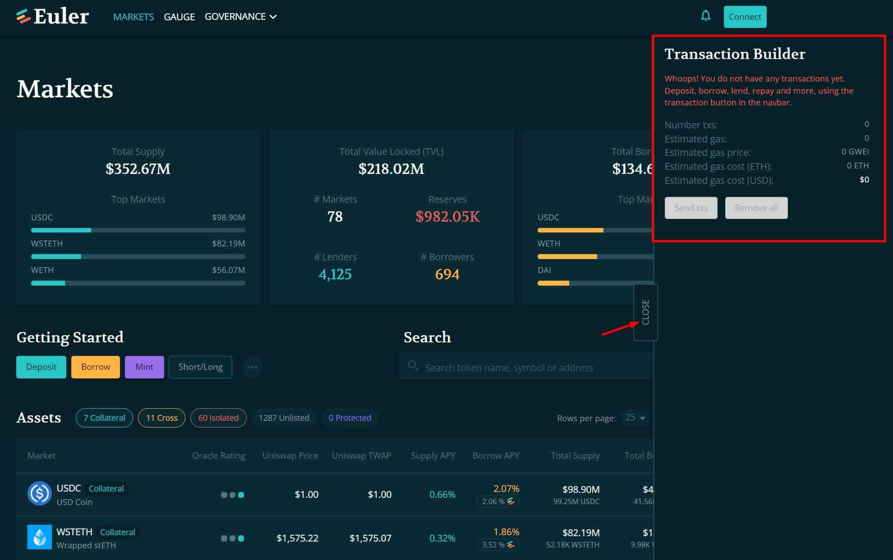Open the notification bell
The height and width of the screenshot is (560, 893).
pos(705,16)
